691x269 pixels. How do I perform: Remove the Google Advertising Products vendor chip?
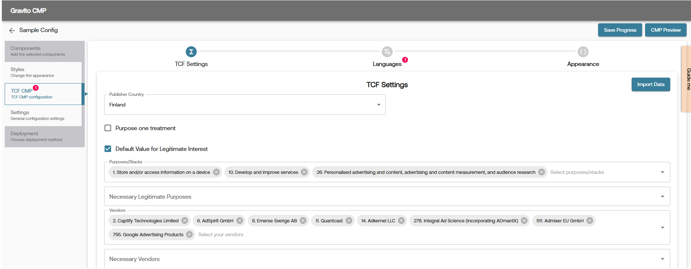[x=189, y=234]
